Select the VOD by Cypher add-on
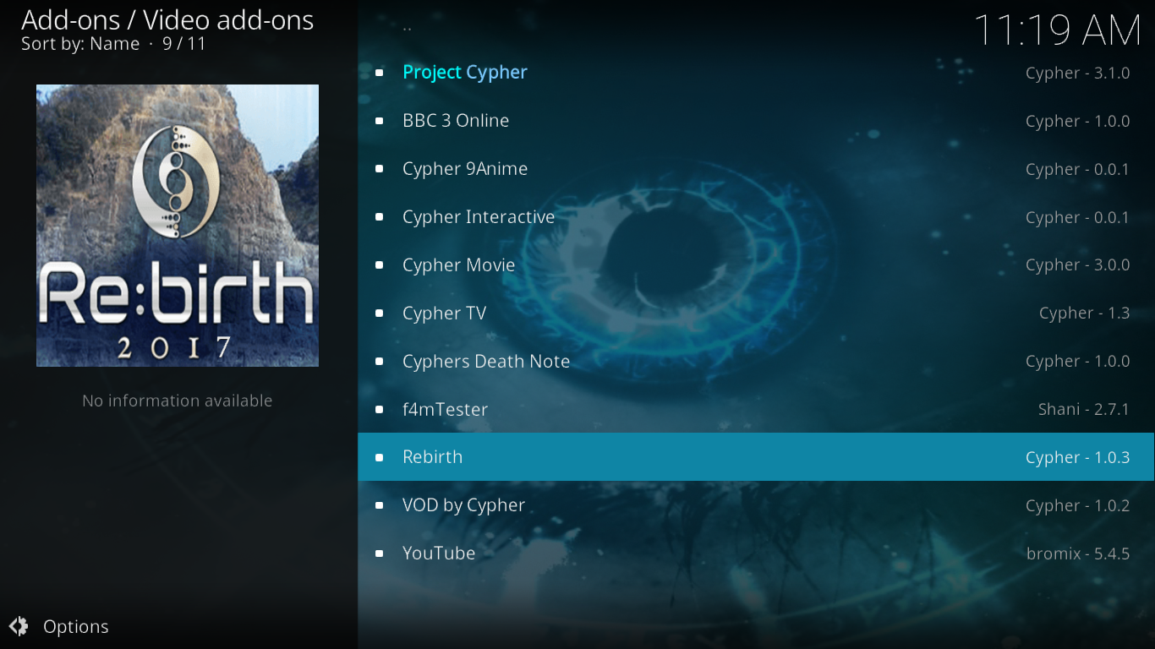Screen dimensions: 1155x649 tap(756, 505)
